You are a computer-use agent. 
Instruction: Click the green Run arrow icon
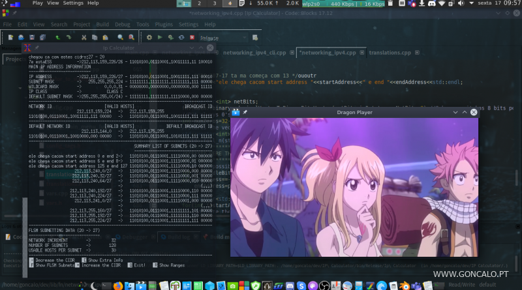[160, 37]
